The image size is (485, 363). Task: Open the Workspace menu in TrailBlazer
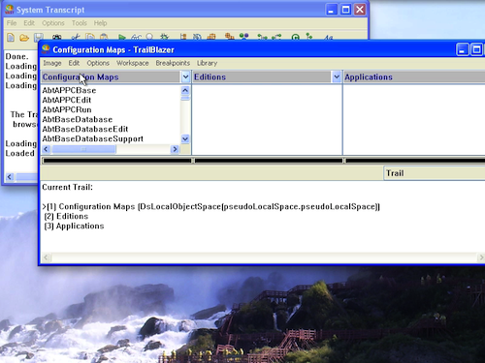[x=133, y=63]
